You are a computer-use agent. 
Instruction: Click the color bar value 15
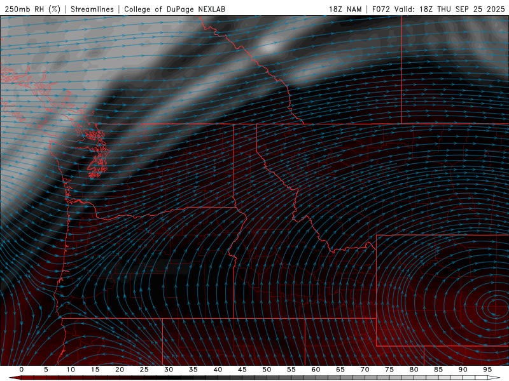tap(95, 370)
